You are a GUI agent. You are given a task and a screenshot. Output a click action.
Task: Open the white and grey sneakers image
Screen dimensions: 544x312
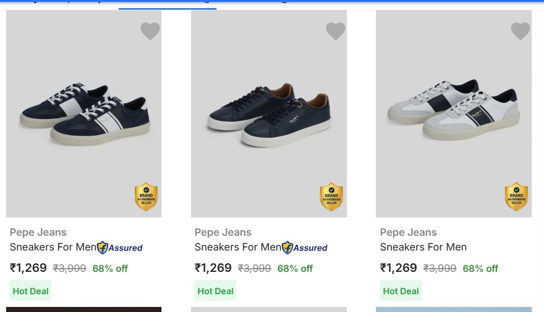(x=454, y=114)
